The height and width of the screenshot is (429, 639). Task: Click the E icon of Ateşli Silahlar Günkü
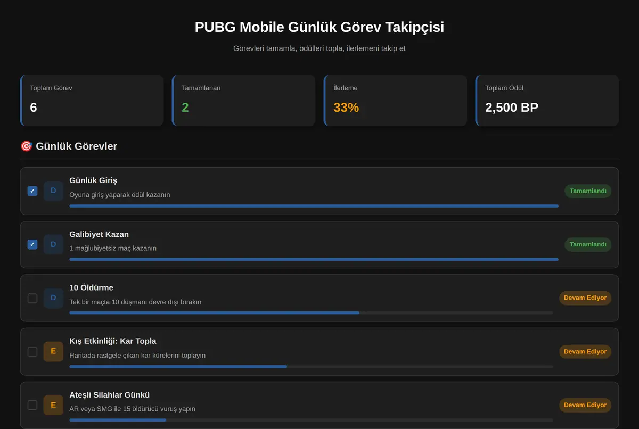pyautogui.click(x=53, y=405)
